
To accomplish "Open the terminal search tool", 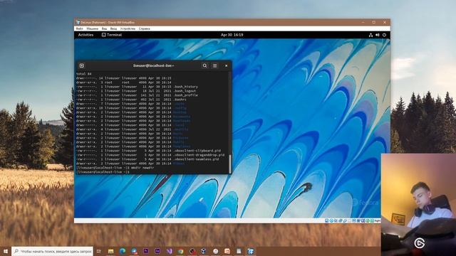I will [x=204, y=65].
